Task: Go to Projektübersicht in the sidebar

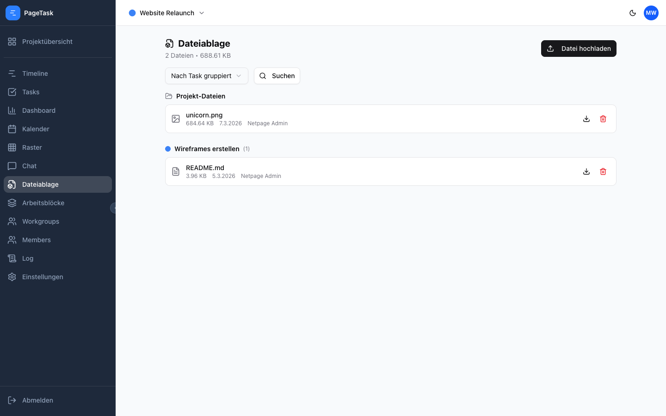Action: click(47, 42)
